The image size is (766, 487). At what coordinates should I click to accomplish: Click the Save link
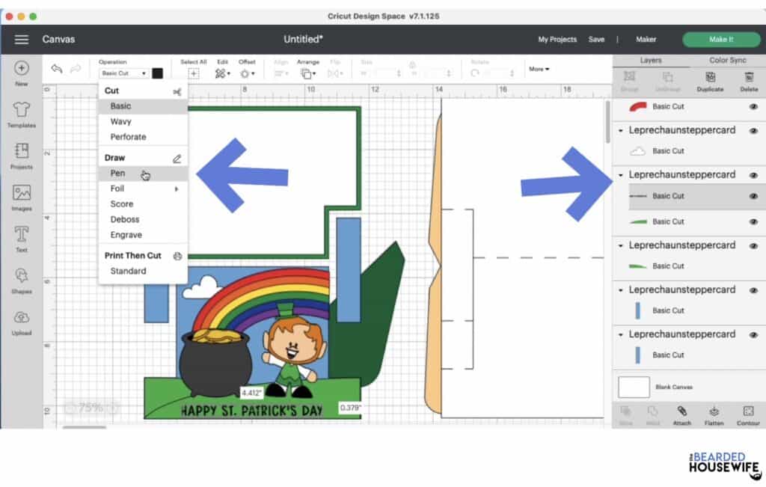(x=596, y=39)
